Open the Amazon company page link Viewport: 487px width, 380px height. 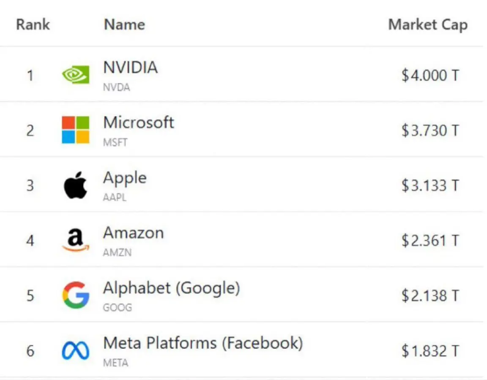pos(134,233)
